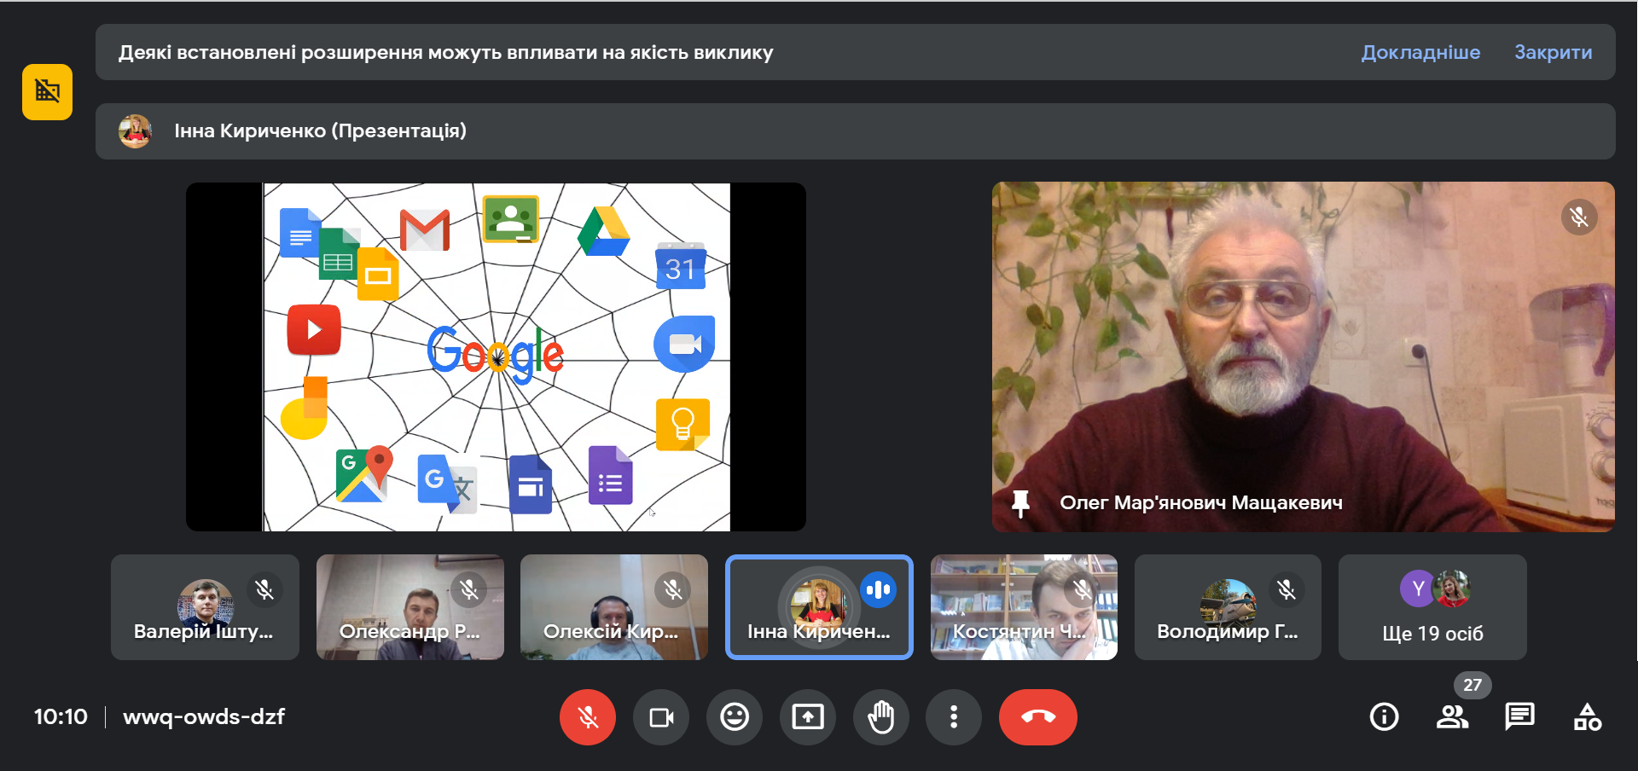
Task: Click the YouTube icon in the presentation
Action: 314,329
